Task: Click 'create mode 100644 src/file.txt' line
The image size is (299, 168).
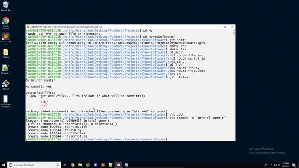Action: (56, 133)
